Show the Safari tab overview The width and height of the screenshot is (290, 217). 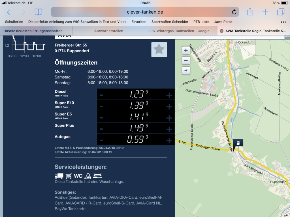point(281,12)
